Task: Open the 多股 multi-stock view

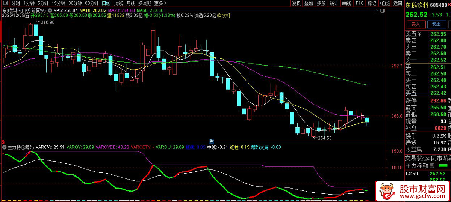Action: [321, 3]
